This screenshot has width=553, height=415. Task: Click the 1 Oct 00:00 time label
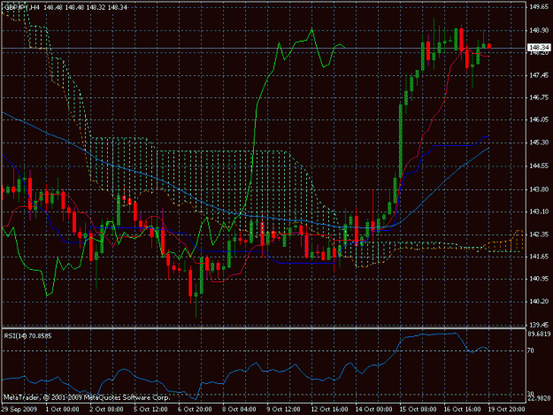63,410
